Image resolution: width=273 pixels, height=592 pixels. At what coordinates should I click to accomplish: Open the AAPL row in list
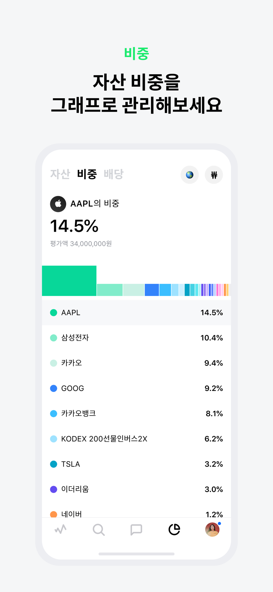click(x=136, y=313)
